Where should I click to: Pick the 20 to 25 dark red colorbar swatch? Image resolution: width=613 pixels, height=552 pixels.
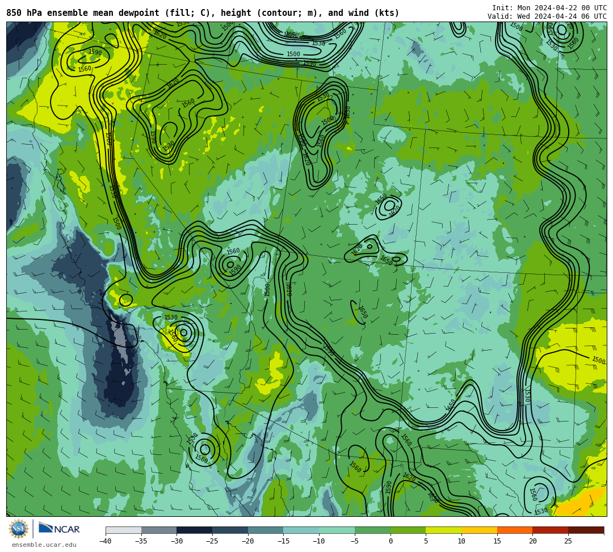(x=551, y=530)
